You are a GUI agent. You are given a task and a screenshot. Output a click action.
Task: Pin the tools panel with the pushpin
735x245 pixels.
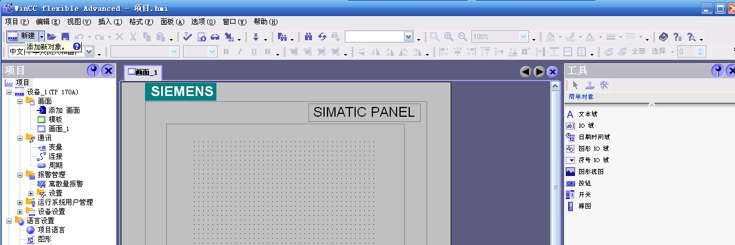tap(718, 71)
